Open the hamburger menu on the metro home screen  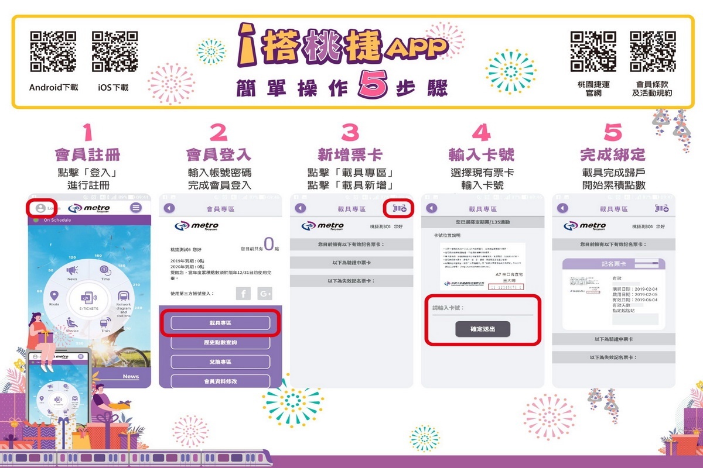136,208
